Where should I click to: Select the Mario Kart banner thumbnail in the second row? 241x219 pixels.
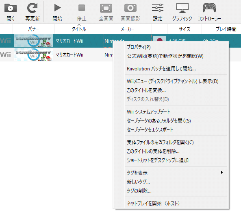34,55
